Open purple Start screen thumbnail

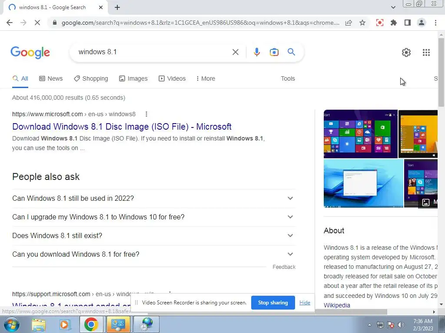click(360, 134)
